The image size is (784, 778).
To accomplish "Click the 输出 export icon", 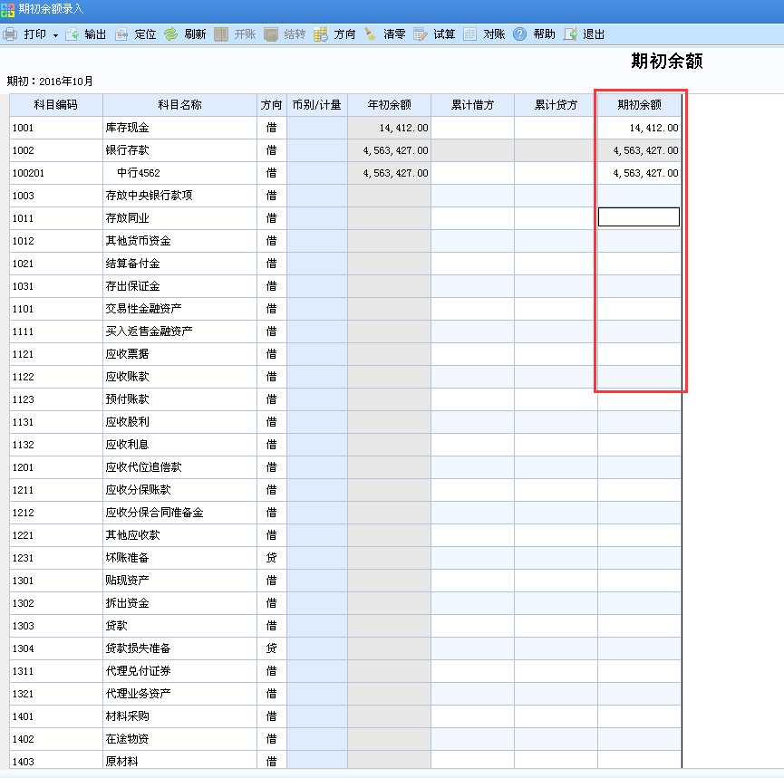I will (72, 34).
